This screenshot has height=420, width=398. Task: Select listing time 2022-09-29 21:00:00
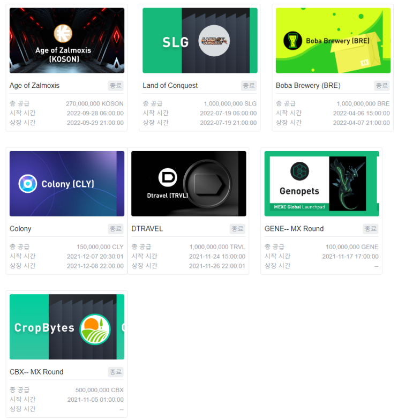coord(95,123)
